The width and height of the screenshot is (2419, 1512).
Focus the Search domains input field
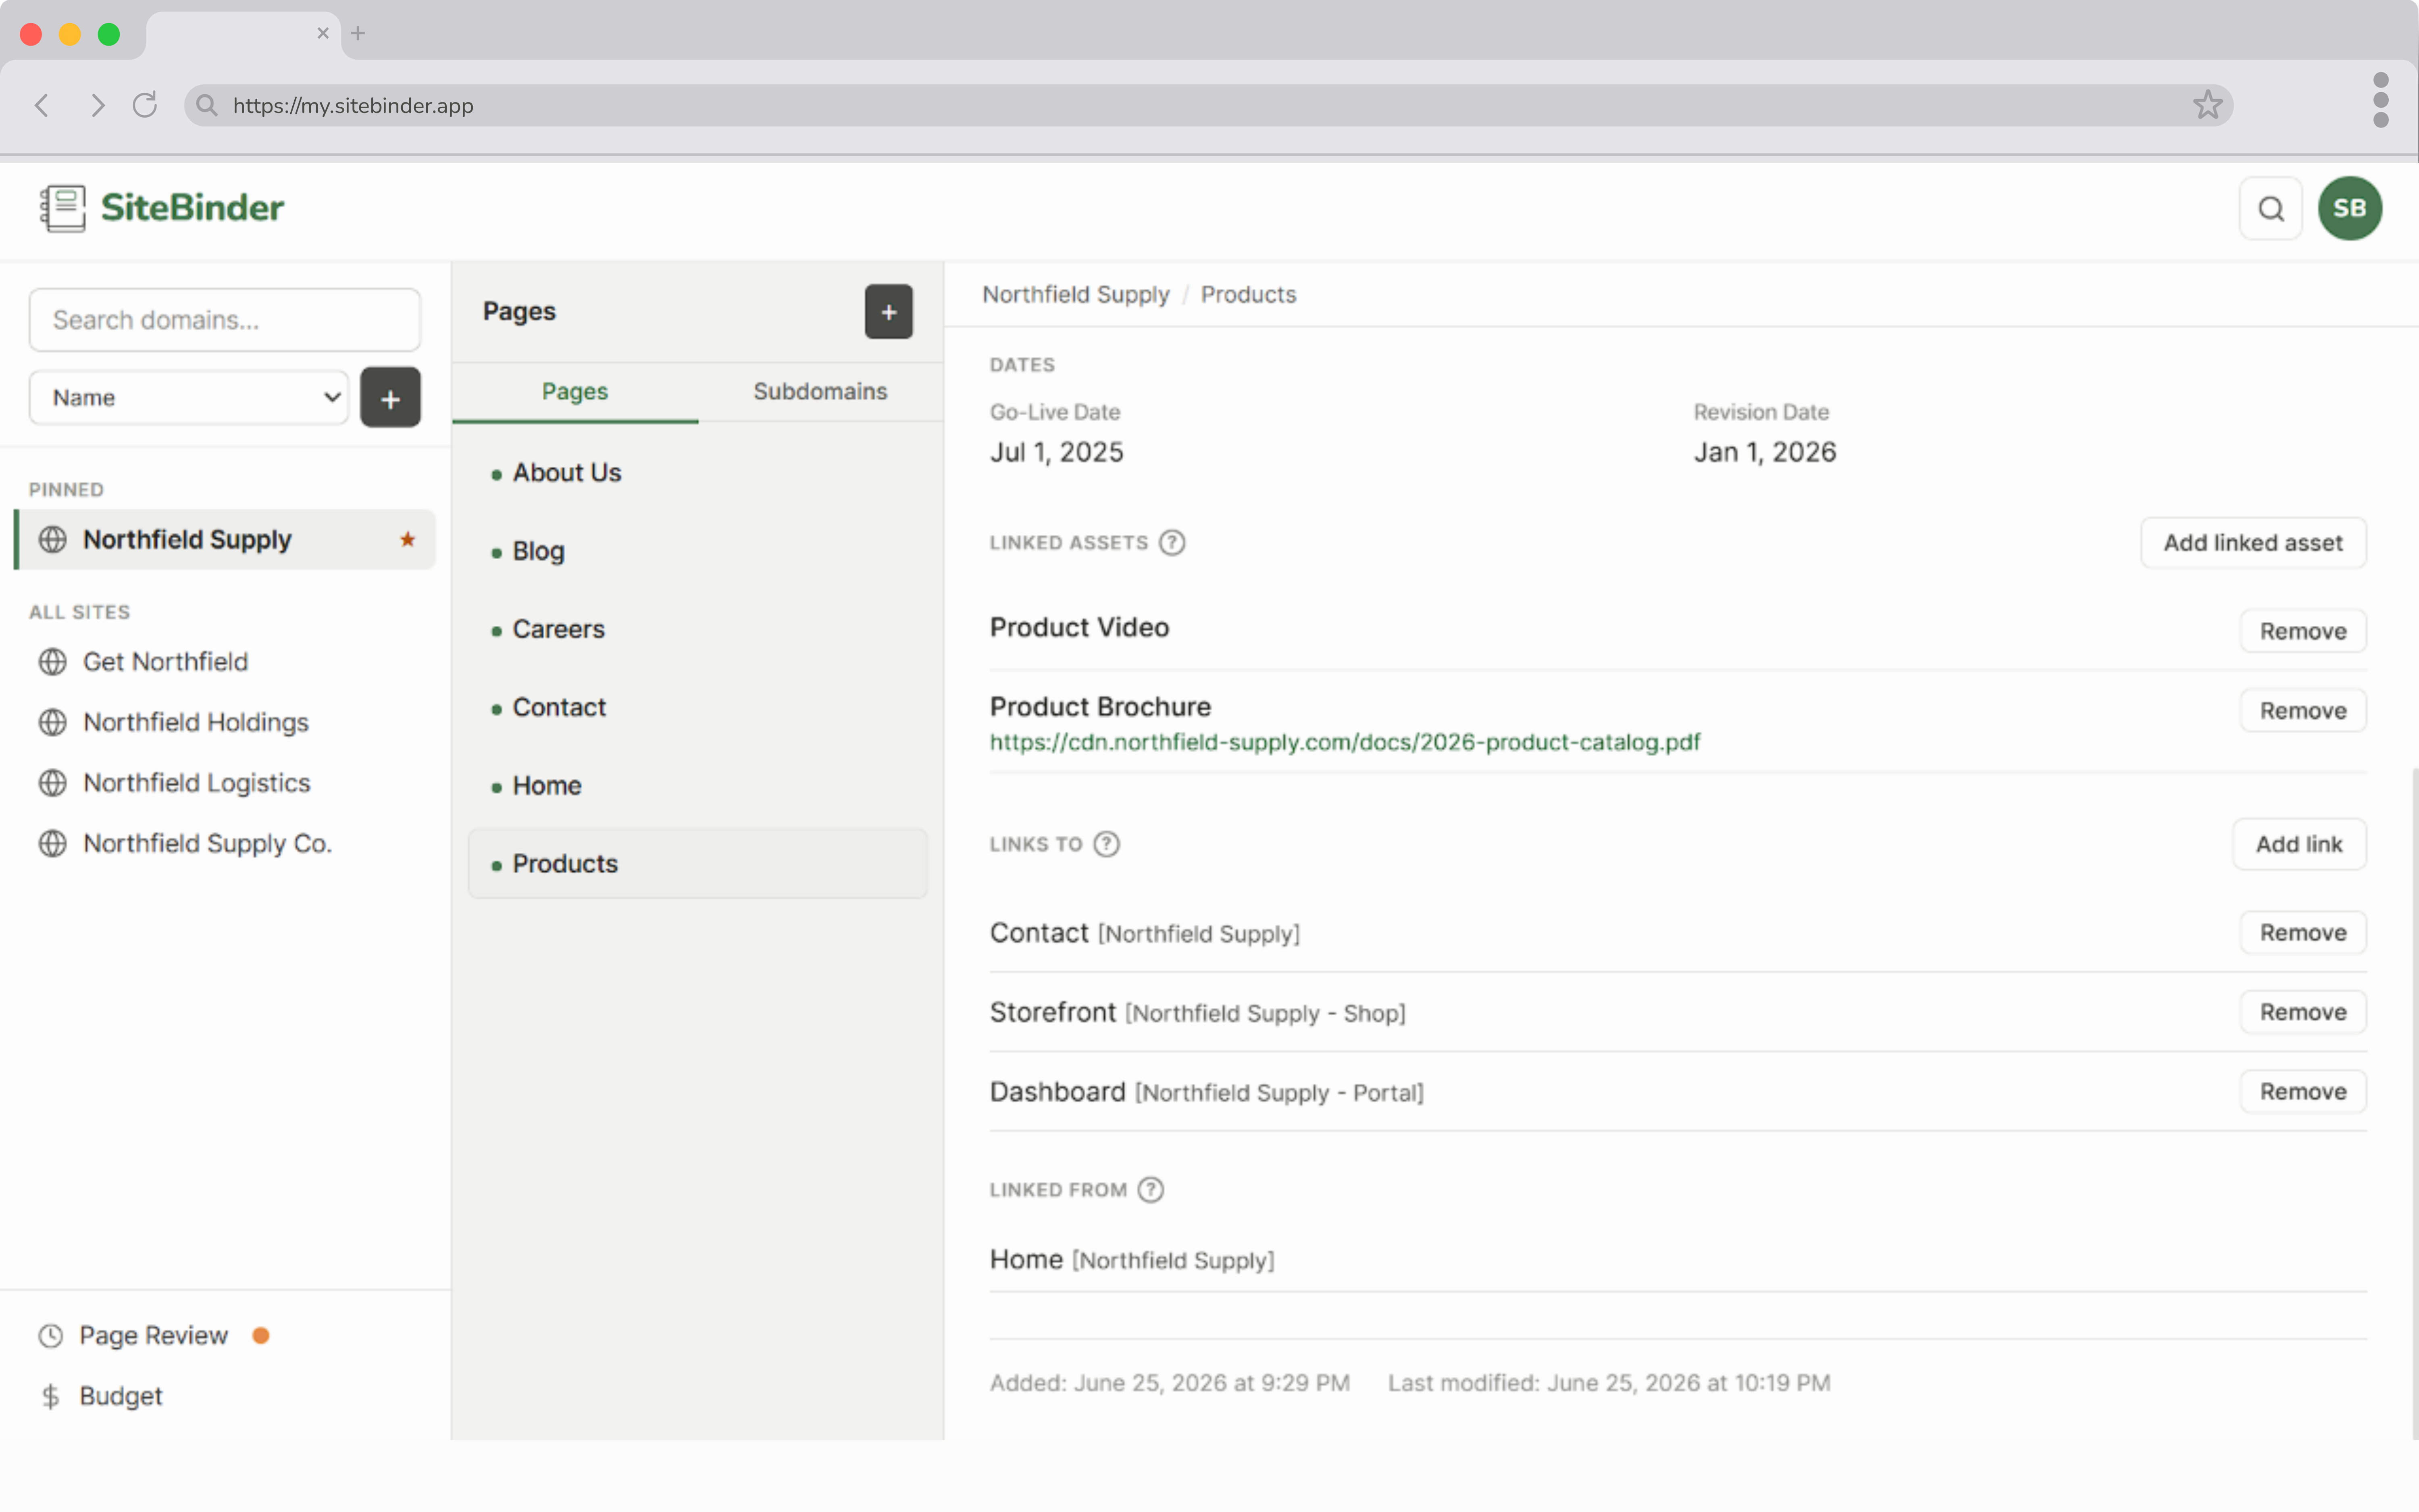[x=225, y=320]
